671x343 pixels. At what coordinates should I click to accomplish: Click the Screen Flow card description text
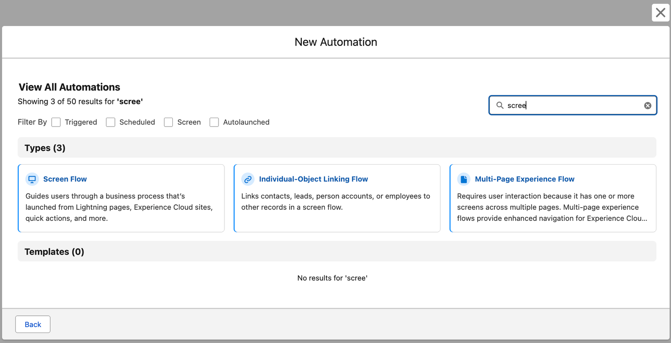[x=119, y=207]
